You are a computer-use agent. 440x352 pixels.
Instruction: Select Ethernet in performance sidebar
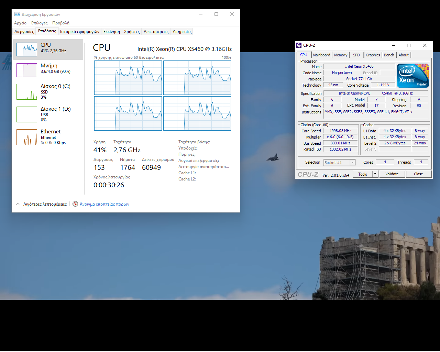(48, 137)
